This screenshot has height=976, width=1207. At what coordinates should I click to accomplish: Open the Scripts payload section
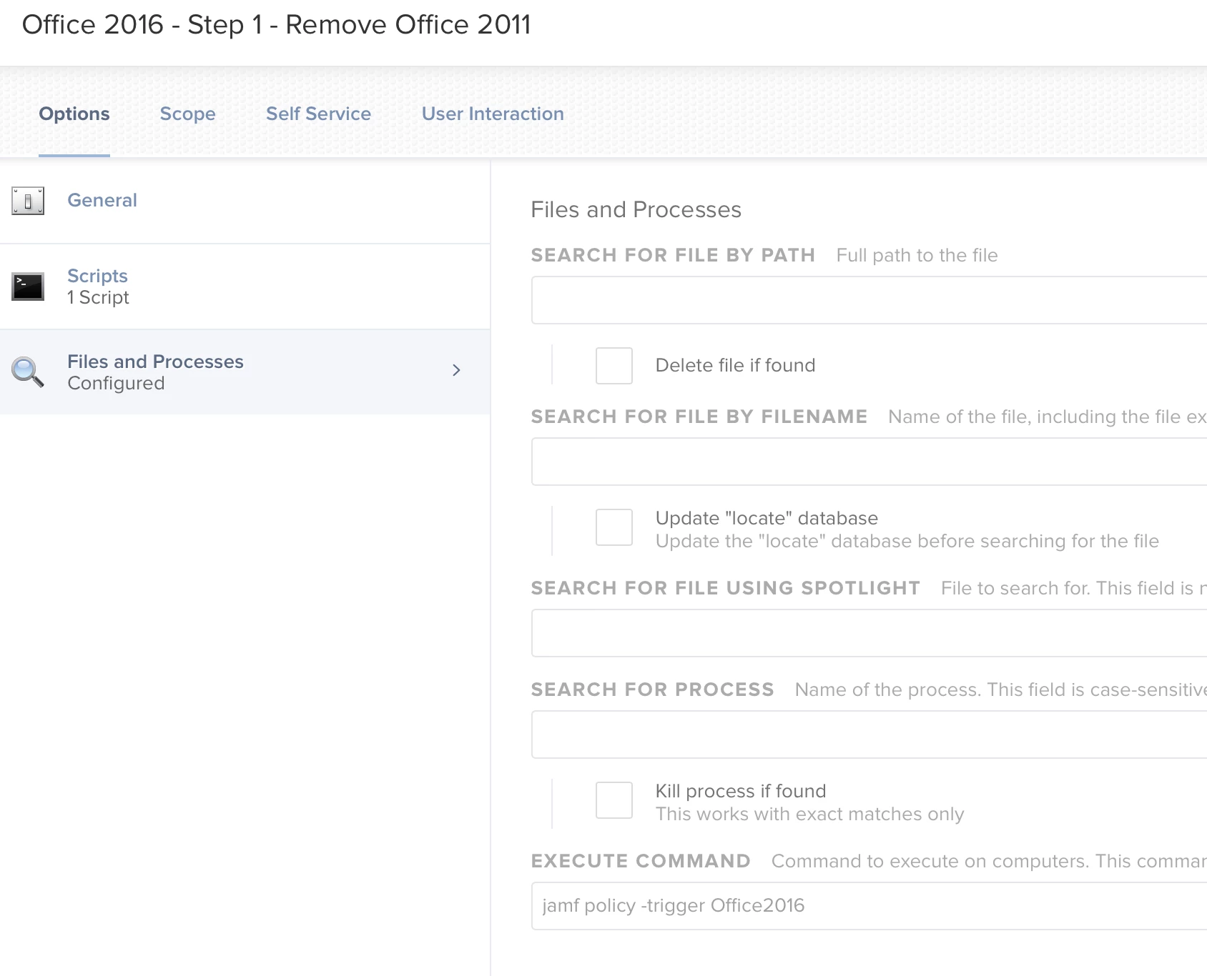(x=245, y=287)
